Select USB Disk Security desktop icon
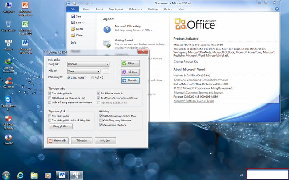 click(9, 122)
